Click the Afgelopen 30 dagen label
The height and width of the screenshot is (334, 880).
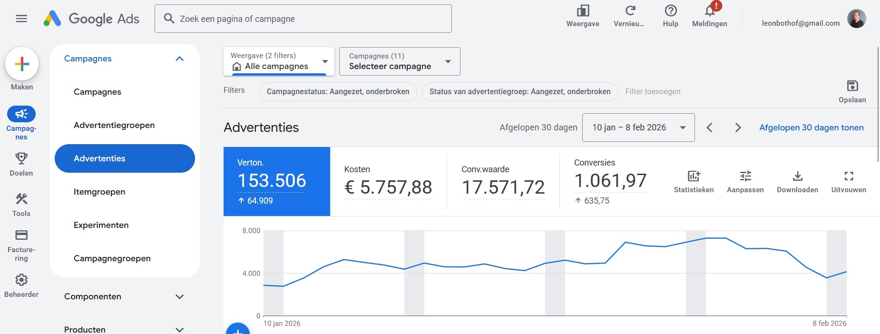click(538, 128)
